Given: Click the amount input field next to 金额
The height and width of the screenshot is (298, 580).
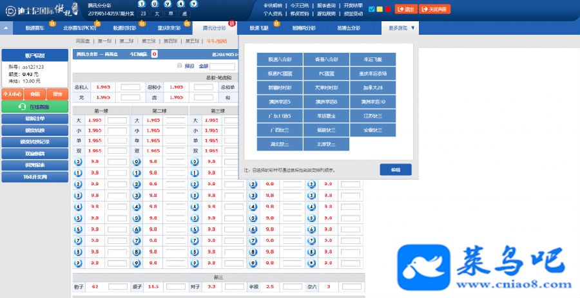Looking at the screenshot, I should point(222,66).
